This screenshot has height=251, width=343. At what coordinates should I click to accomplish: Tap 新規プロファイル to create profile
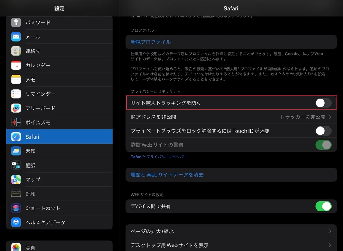click(x=151, y=42)
